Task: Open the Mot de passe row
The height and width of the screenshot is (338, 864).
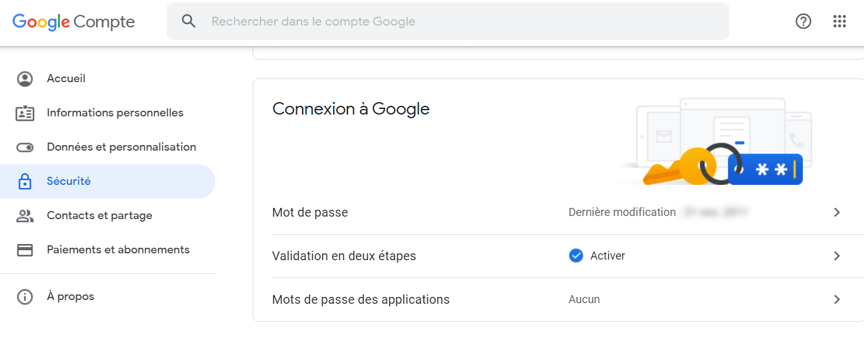Action: [x=559, y=212]
